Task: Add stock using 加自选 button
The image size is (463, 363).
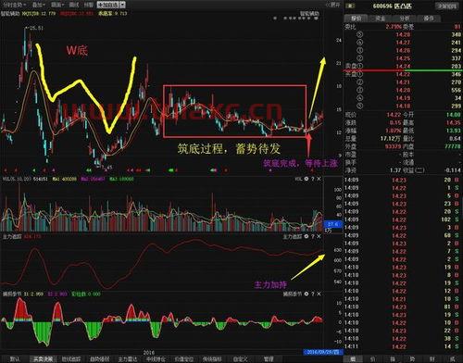Action: tap(108, 5)
